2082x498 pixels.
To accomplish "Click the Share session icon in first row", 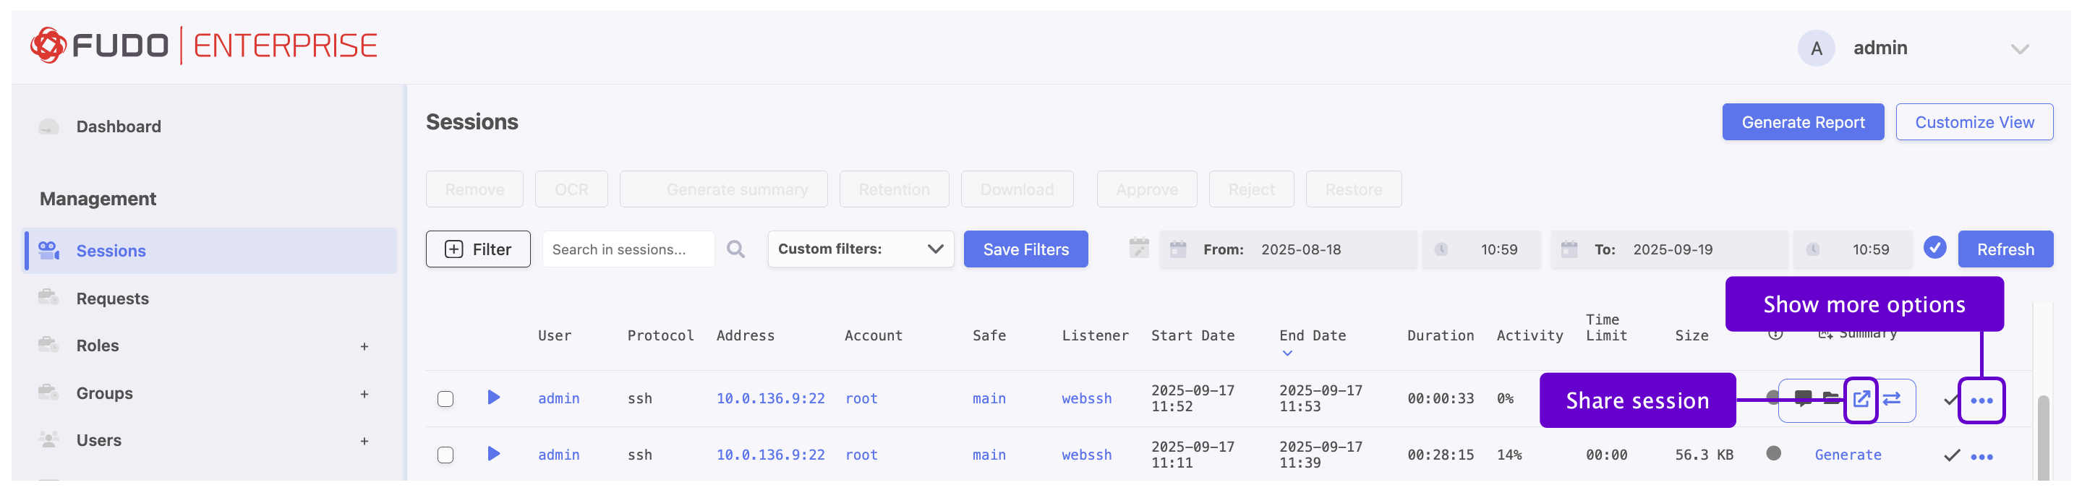I will click(1861, 400).
